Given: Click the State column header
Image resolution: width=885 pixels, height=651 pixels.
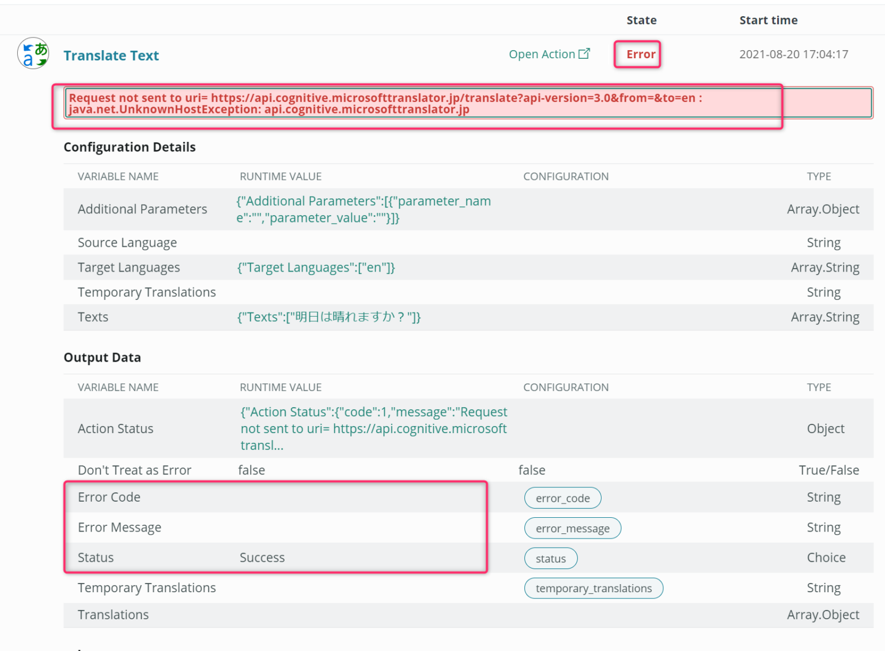Looking at the screenshot, I should pos(641,20).
